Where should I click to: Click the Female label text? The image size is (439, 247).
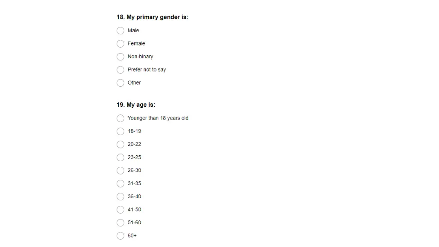click(x=136, y=43)
